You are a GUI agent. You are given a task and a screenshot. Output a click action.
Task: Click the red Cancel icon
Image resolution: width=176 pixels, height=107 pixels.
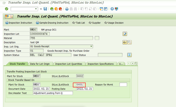[60, 9]
